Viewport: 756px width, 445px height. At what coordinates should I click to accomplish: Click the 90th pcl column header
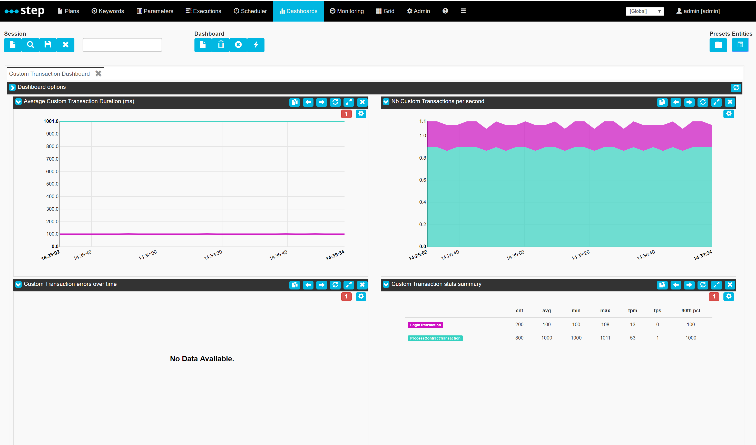pos(691,311)
